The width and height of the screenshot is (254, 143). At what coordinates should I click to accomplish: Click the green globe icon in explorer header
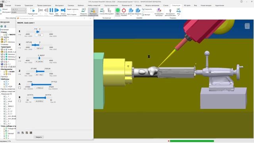coord(2,26)
